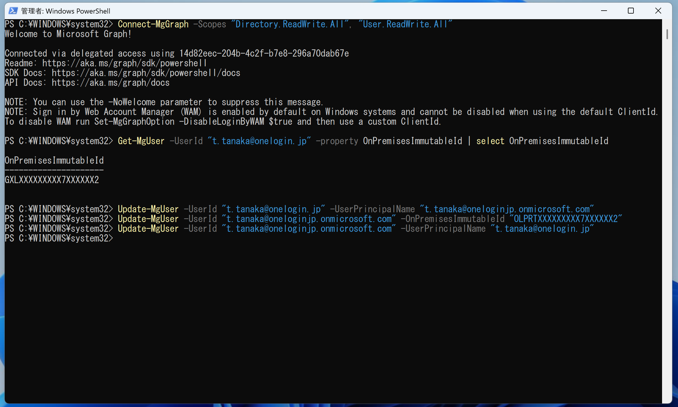678x407 pixels.
Task: Click the empty prompt at bottom line
Action: (59, 238)
